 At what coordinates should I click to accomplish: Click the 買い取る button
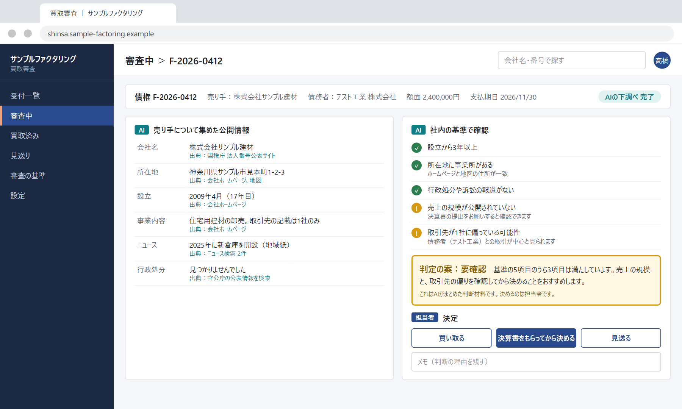451,338
